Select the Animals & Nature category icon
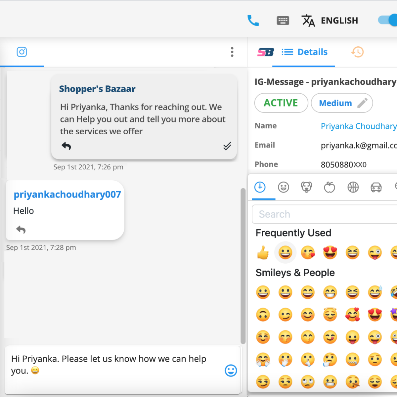397x397 pixels. [306, 187]
